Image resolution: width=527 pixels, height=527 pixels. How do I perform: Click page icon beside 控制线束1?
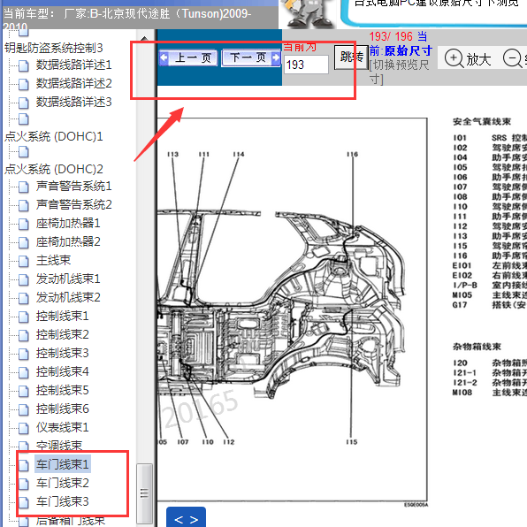(24, 317)
